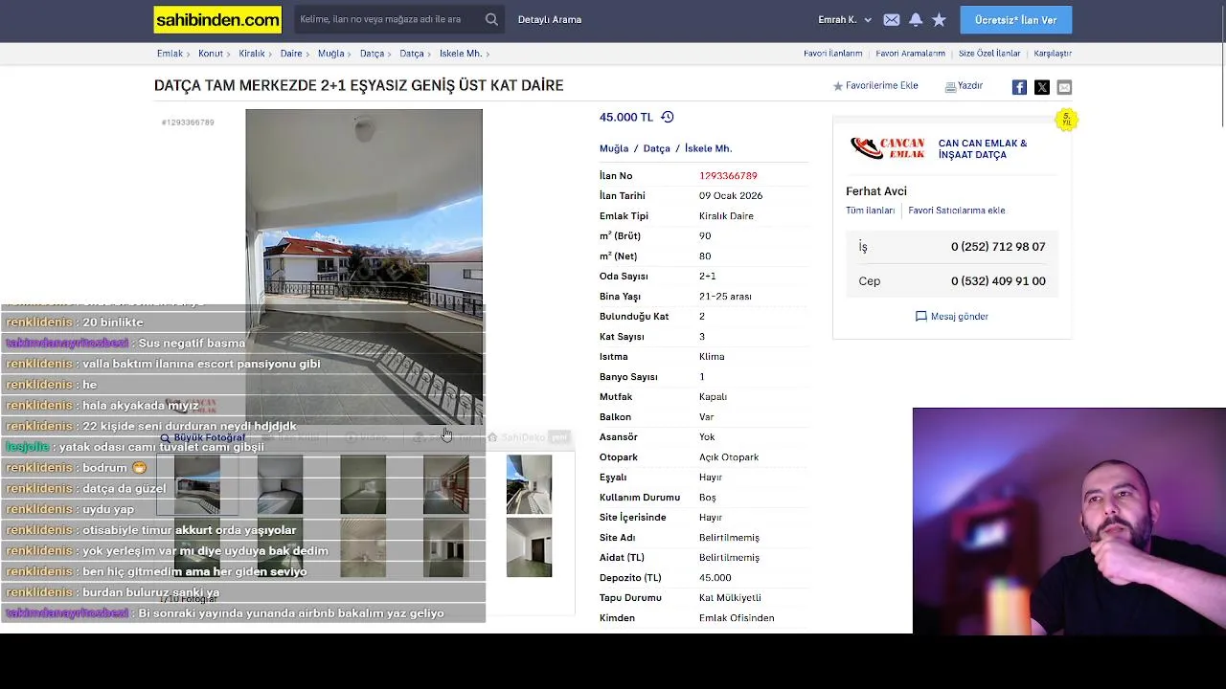Go to Muğla breadcrumb
Image resolution: width=1226 pixels, height=689 pixels.
[331, 54]
